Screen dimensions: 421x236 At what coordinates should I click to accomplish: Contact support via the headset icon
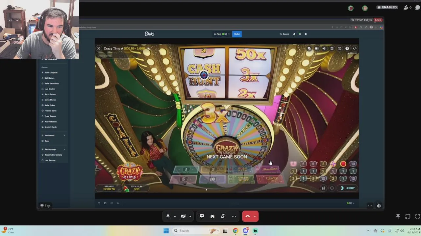pos(355,49)
